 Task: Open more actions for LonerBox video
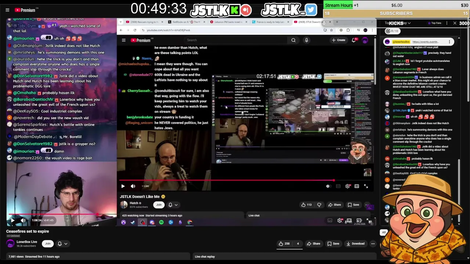(373, 243)
